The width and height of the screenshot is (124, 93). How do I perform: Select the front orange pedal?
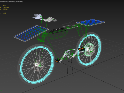pos(58,60)
